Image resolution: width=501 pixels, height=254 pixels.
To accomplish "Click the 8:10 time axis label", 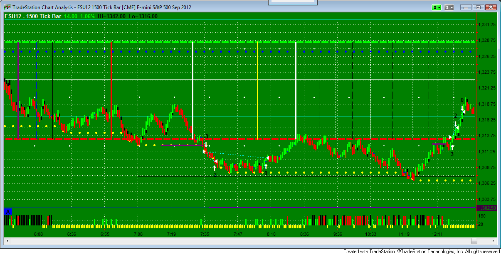I will (x=271, y=234).
